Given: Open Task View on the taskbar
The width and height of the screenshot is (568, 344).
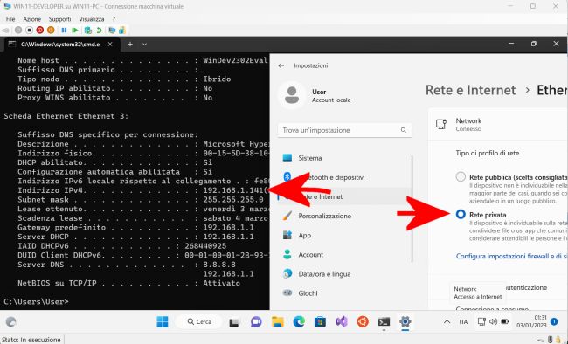Looking at the screenshot, I should pos(234,321).
